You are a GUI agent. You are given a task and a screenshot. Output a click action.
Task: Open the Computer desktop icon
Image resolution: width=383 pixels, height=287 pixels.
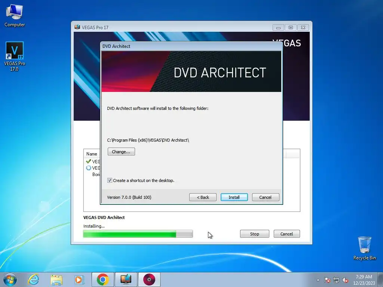(x=15, y=16)
